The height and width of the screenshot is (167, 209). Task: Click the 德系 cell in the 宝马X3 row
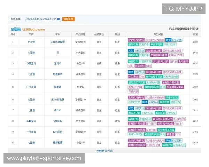click(117, 63)
